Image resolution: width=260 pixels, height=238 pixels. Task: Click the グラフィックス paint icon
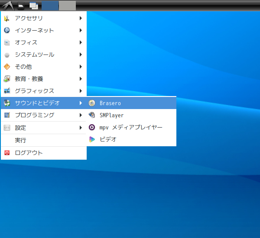[x=7, y=91]
